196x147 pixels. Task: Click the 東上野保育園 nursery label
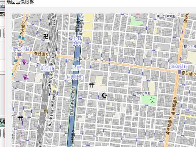(x=167, y=16)
